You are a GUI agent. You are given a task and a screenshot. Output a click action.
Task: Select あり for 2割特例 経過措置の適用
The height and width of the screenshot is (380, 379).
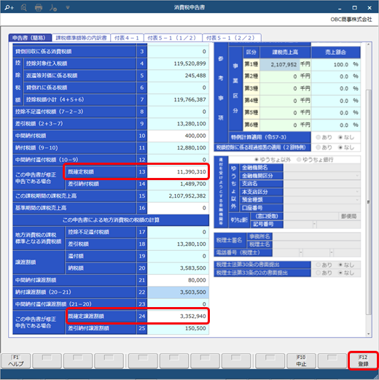[x=318, y=147]
